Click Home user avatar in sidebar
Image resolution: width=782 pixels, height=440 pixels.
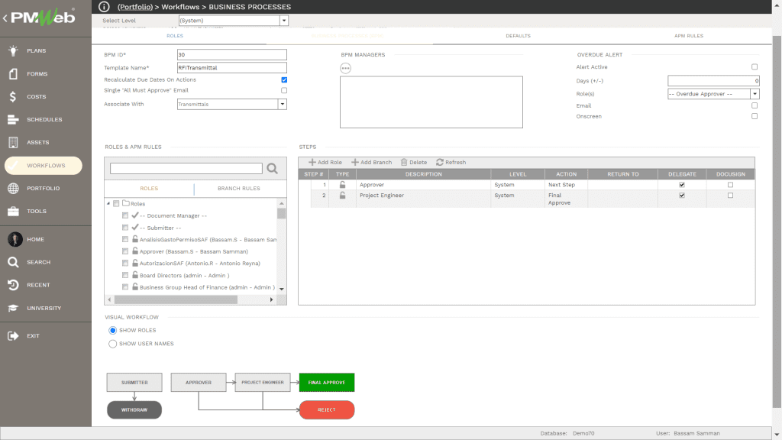tap(15, 239)
